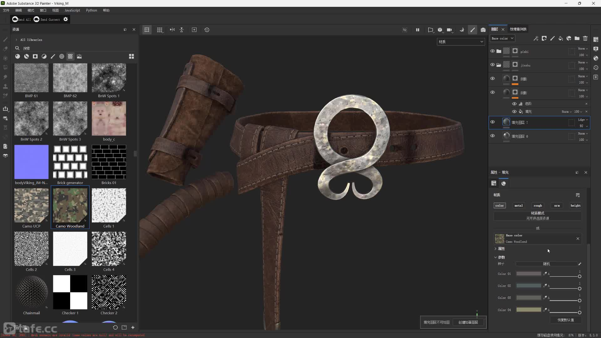601x338 pixels.
Task: Hide 填充图层 6 layer
Action: click(492, 136)
